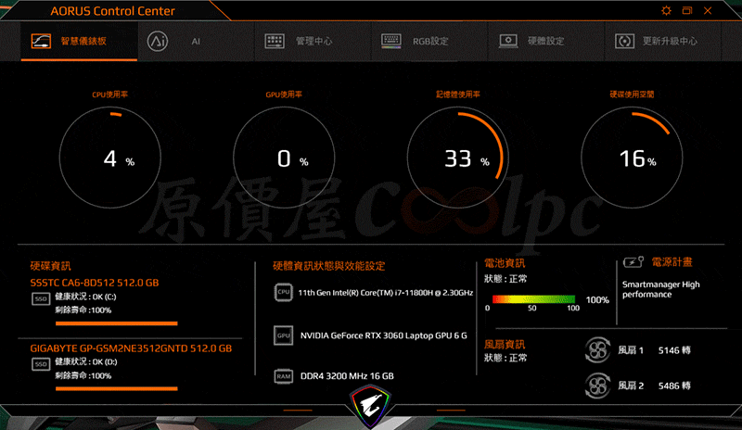Screen dimensions: 742x430
Task: Click the restore window icon
Action: coord(687,10)
